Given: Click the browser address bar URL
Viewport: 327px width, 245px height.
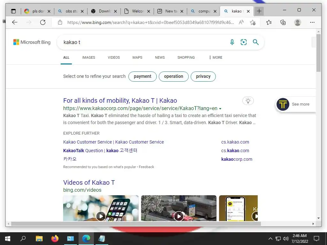Looking at the screenshot, I should click(151, 22).
